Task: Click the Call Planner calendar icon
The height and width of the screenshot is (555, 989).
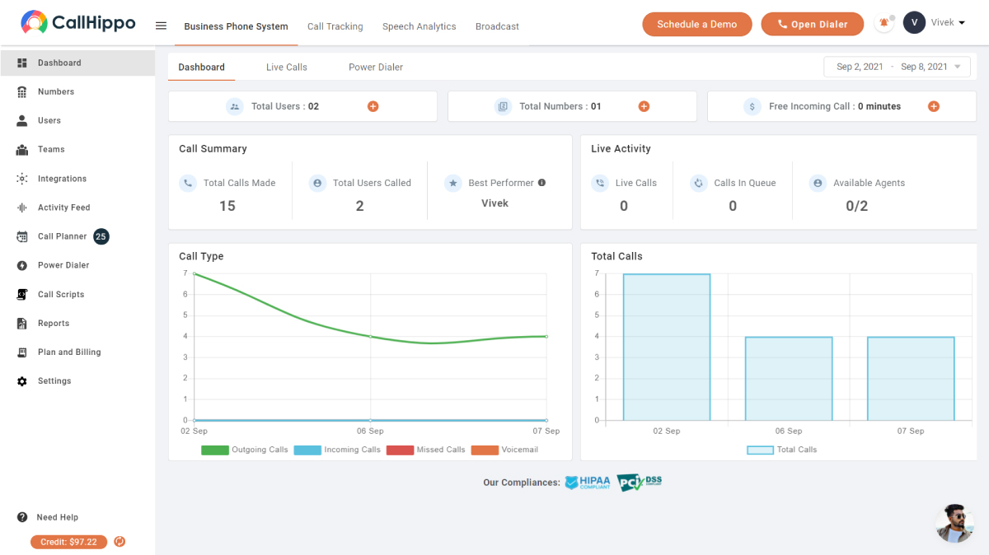Action: pos(22,236)
